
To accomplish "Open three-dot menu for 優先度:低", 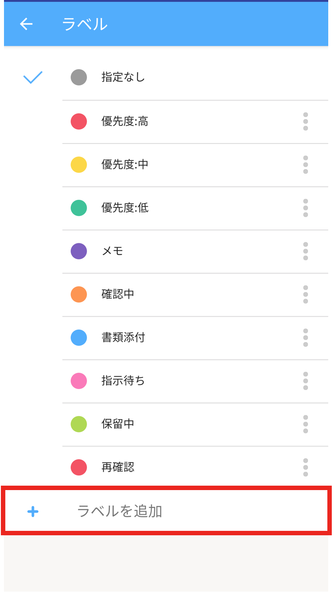I will point(305,208).
